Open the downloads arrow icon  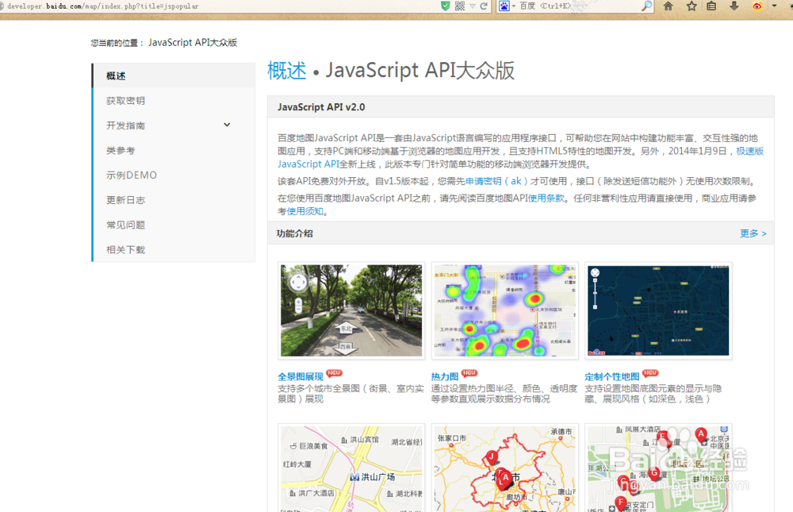click(734, 6)
